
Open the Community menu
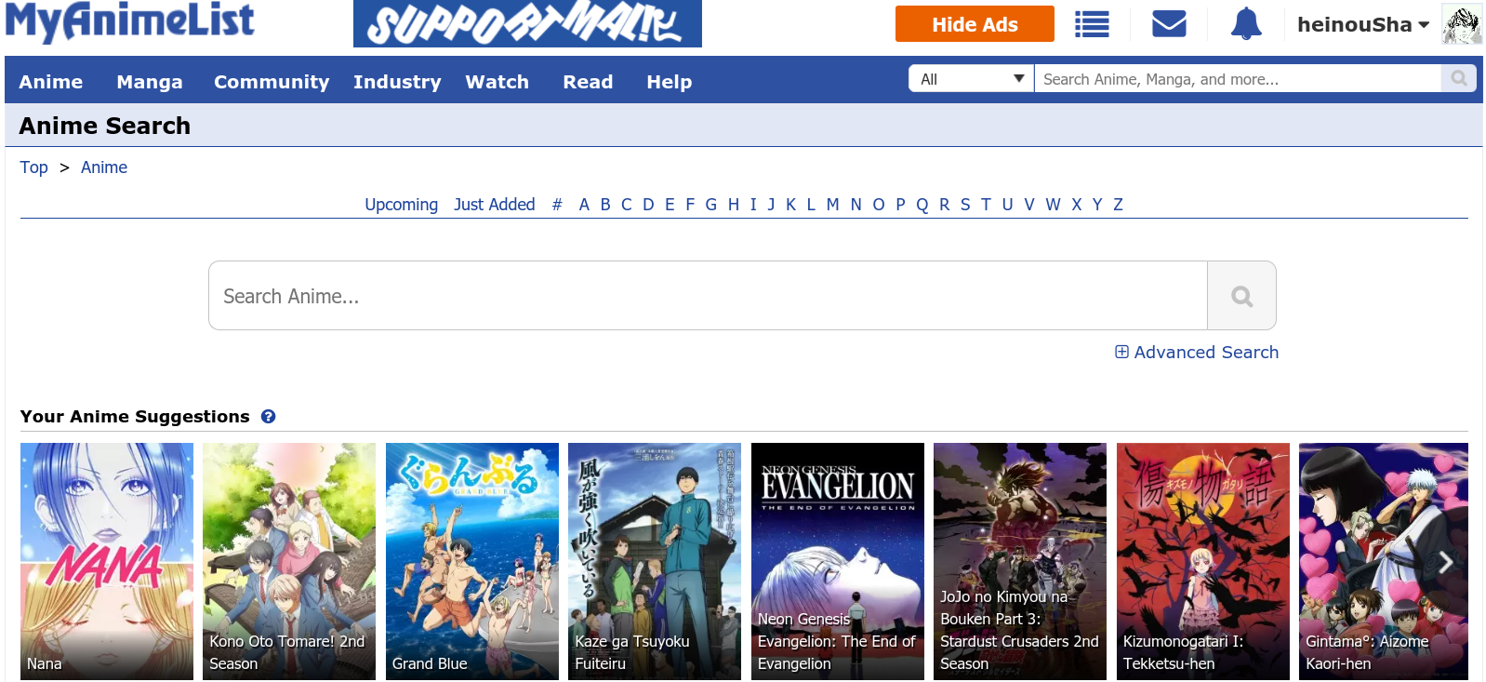[272, 82]
